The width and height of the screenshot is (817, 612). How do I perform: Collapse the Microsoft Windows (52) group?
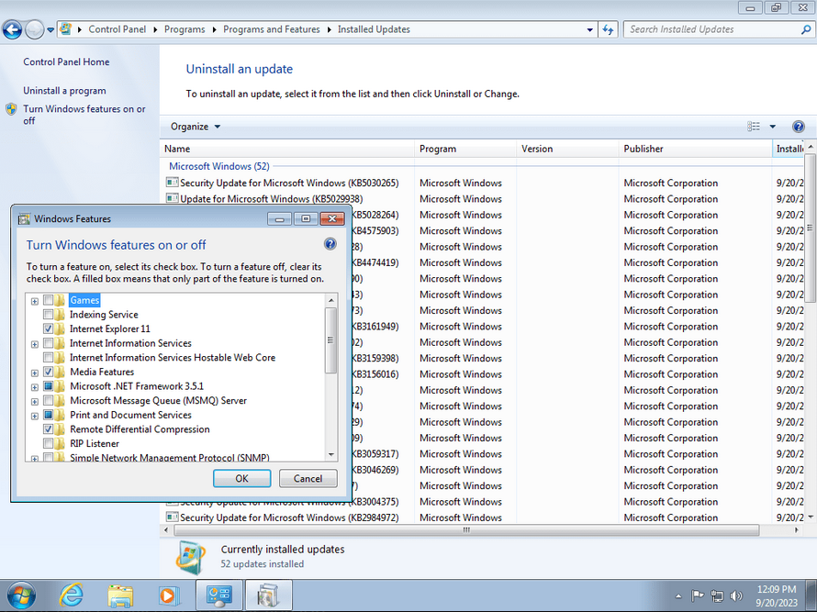219,166
